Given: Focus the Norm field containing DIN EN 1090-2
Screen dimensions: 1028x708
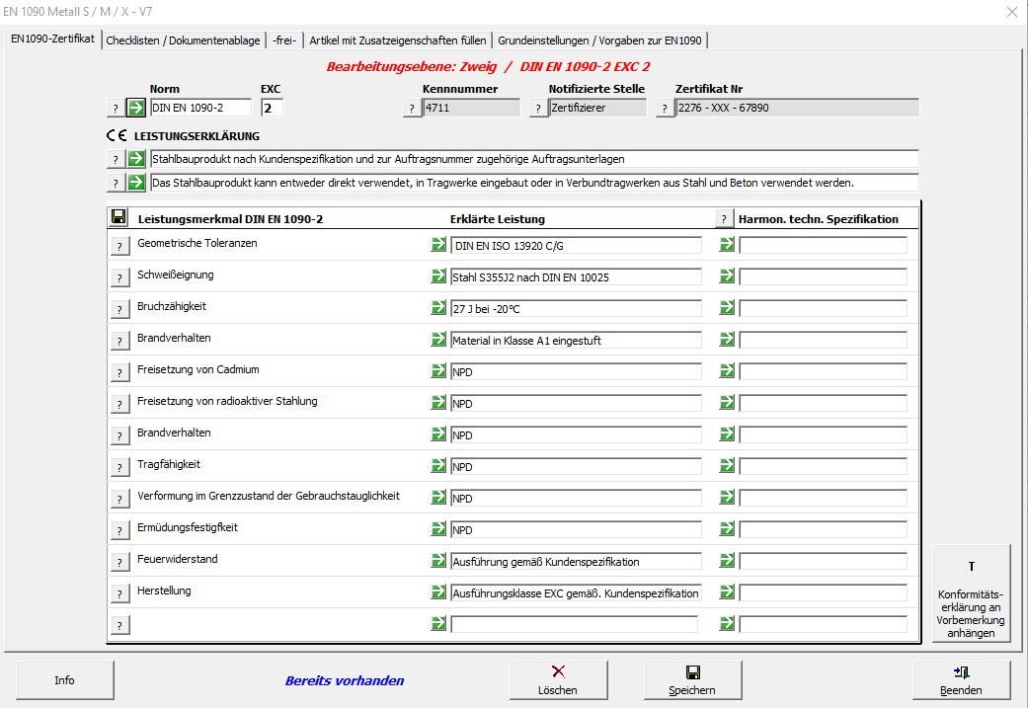Looking at the screenshot, I should pyautogui.click(x=200, y=108).
